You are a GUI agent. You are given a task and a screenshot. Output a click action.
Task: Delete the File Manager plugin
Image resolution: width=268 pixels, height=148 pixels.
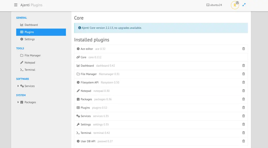[x=244, y=74]
